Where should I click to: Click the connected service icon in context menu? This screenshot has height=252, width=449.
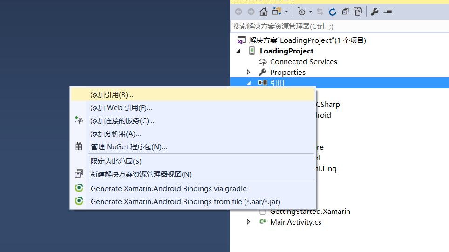(x=78, y=120)
